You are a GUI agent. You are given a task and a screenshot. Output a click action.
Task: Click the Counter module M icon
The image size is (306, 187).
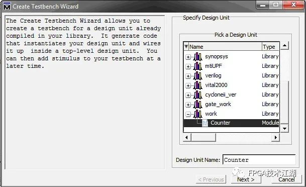click(205, 123)
